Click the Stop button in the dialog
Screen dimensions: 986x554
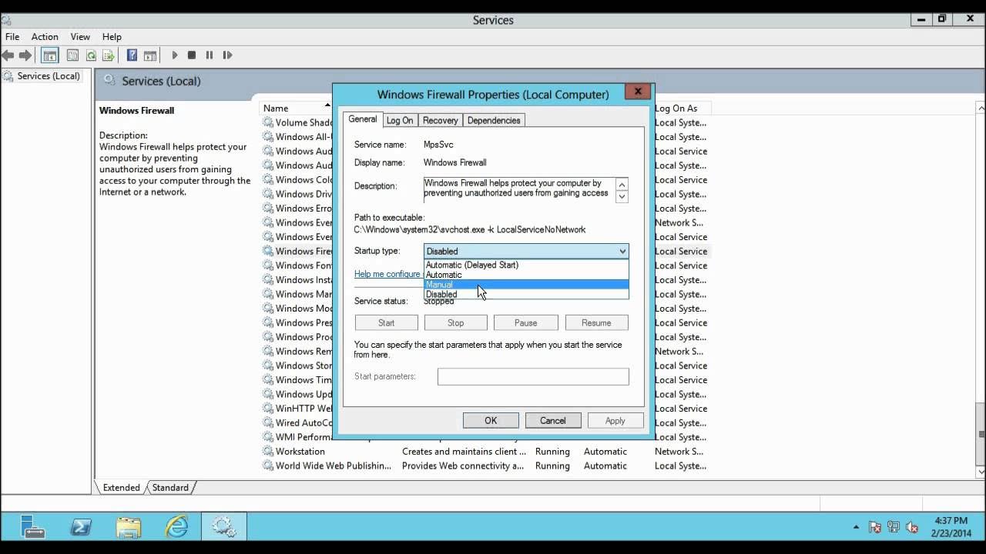pos(456,322)
